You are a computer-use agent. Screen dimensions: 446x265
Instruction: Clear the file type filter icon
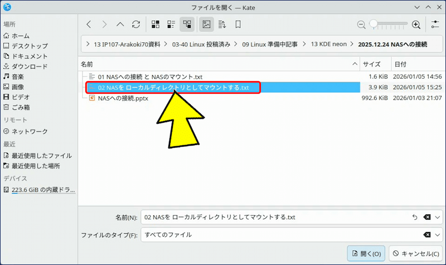pyautogui.click(x=427, y=235)
